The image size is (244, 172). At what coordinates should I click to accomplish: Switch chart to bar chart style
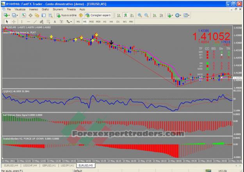click(x=119, y=15)
